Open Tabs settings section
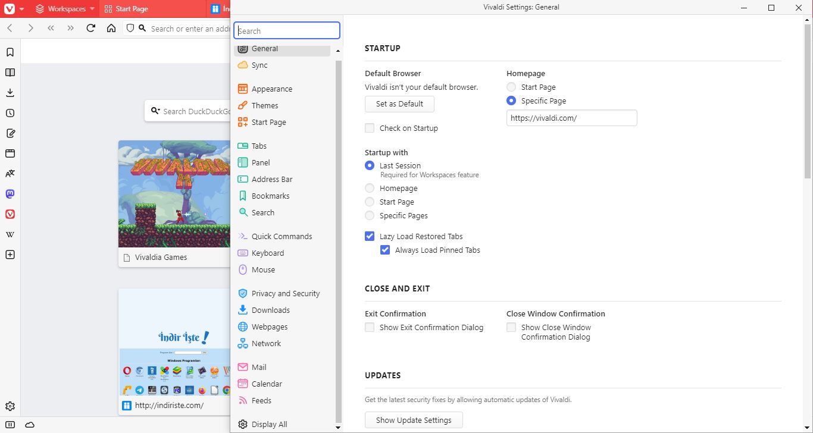The image size is (813, 433). pyautogui.click(x=282, y=146)
